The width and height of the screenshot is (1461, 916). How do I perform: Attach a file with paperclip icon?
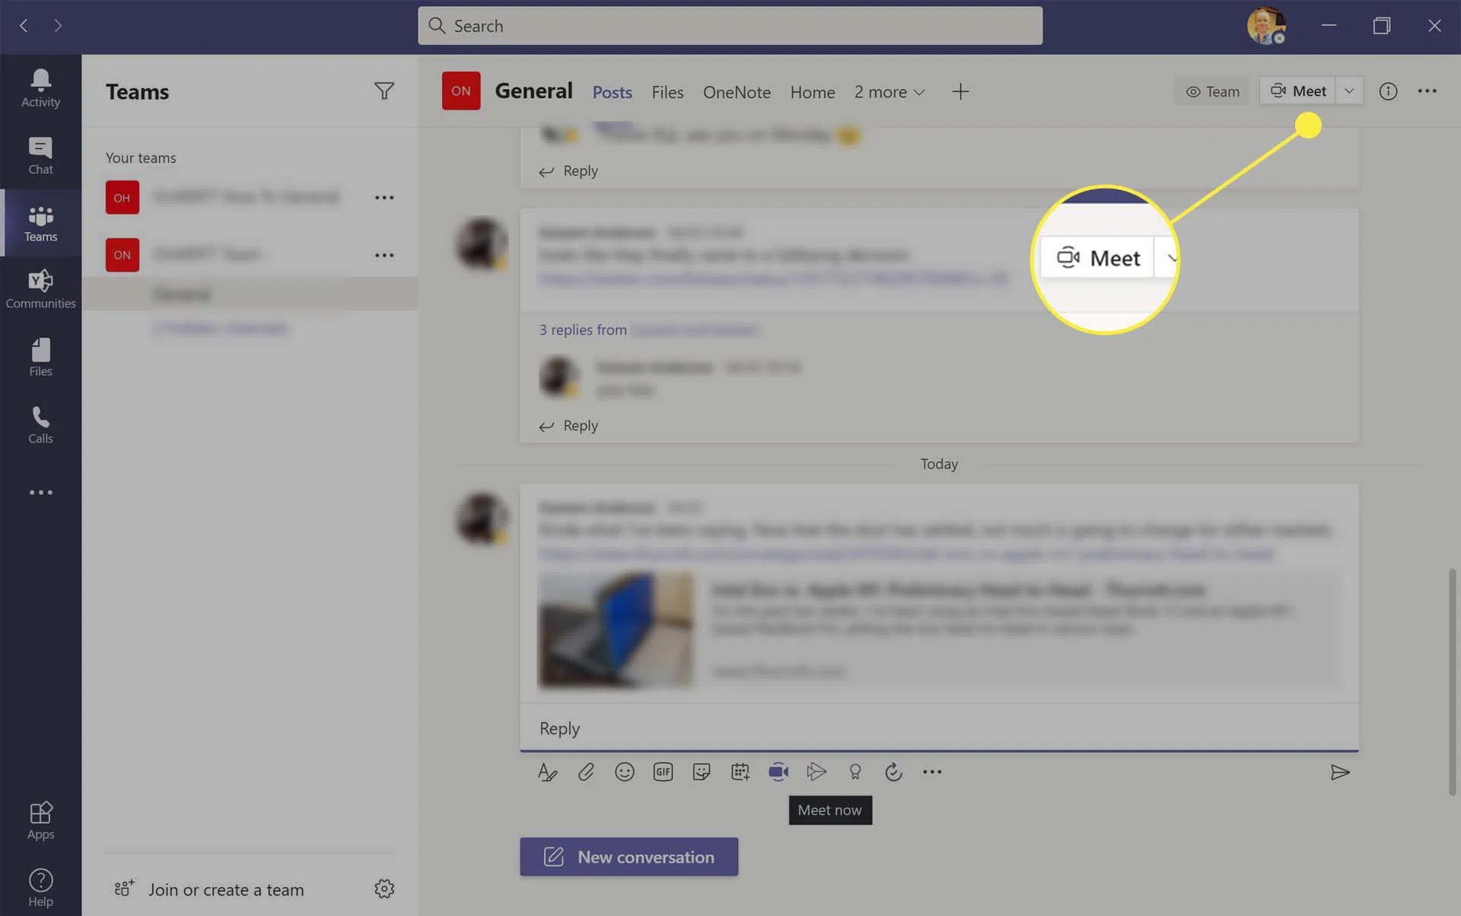point(585,772)
